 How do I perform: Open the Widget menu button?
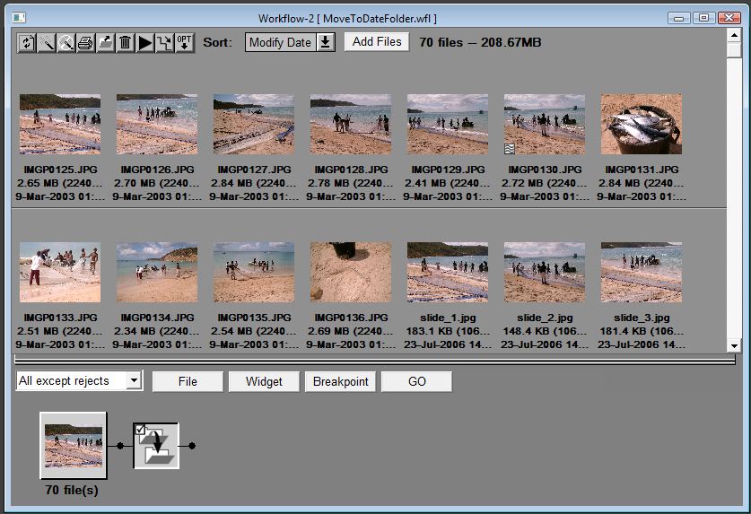pos(264,381)
